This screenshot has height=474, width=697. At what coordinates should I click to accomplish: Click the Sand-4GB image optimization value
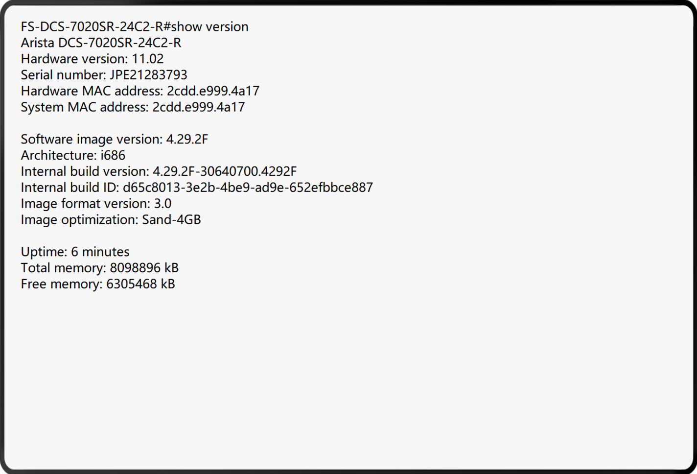coord(171,220)
